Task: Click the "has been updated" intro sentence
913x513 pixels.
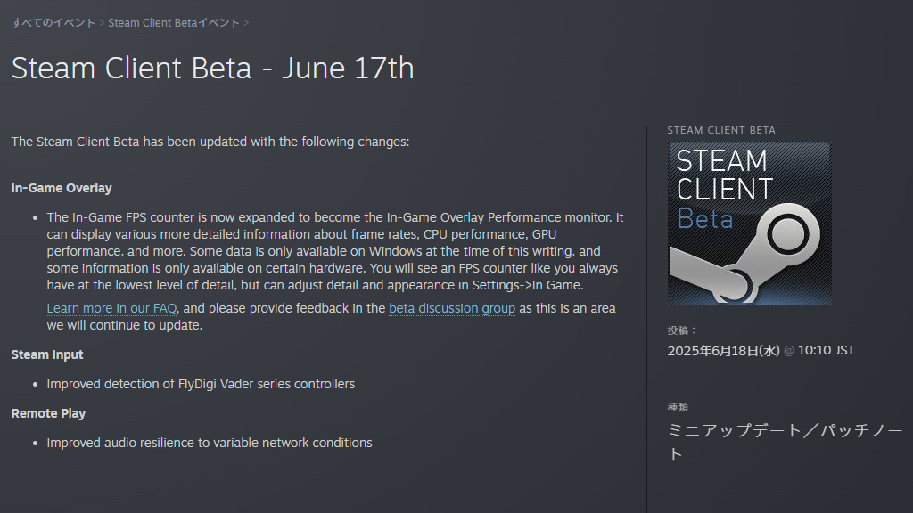Action: click(210, 142)
